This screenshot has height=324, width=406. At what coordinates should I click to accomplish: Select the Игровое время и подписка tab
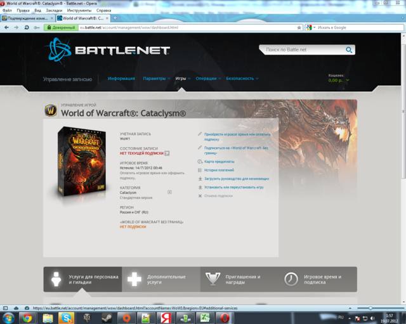click(x=318, y=279)
